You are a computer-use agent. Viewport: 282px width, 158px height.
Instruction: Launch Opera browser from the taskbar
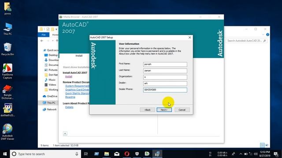[x=127, y=154]
